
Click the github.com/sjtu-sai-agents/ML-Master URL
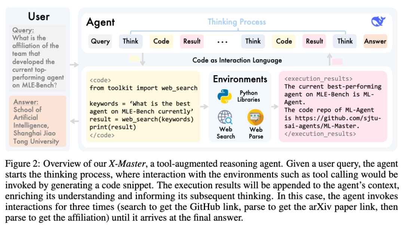[333, 122]
